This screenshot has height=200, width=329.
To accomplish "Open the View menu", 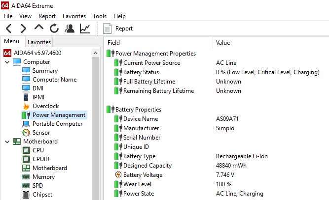I will 25,16.
